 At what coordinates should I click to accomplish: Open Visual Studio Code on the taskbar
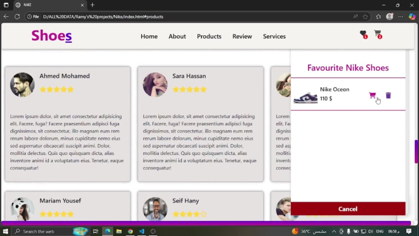tap(142, 231)
